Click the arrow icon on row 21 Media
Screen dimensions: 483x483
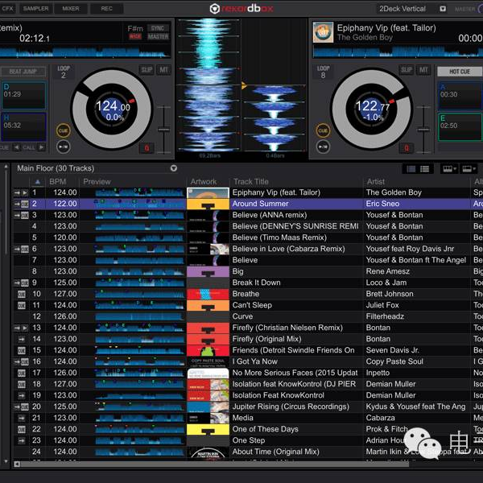(x=22, y=418)
